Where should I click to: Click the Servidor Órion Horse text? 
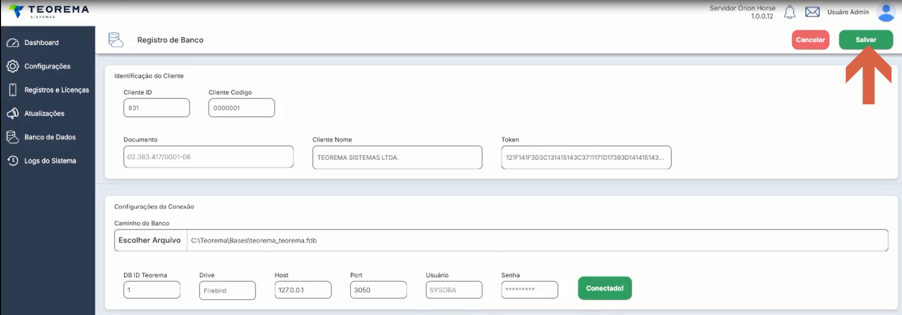point(742,8)
